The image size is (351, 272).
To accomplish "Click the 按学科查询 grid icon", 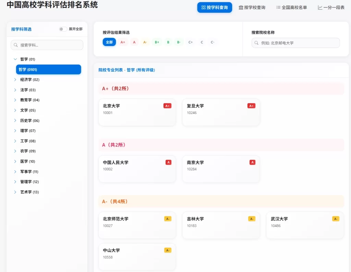I will tap(204, 7).
